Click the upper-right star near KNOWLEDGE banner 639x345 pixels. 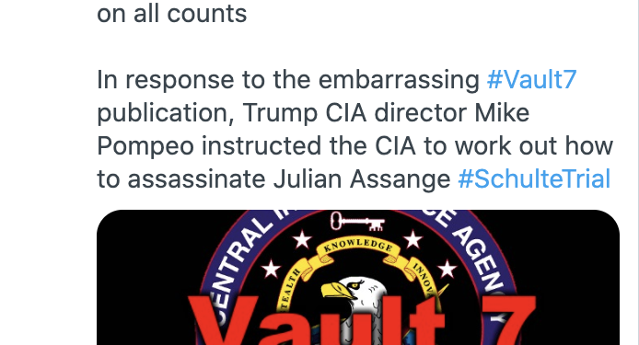tap(412, 239)
